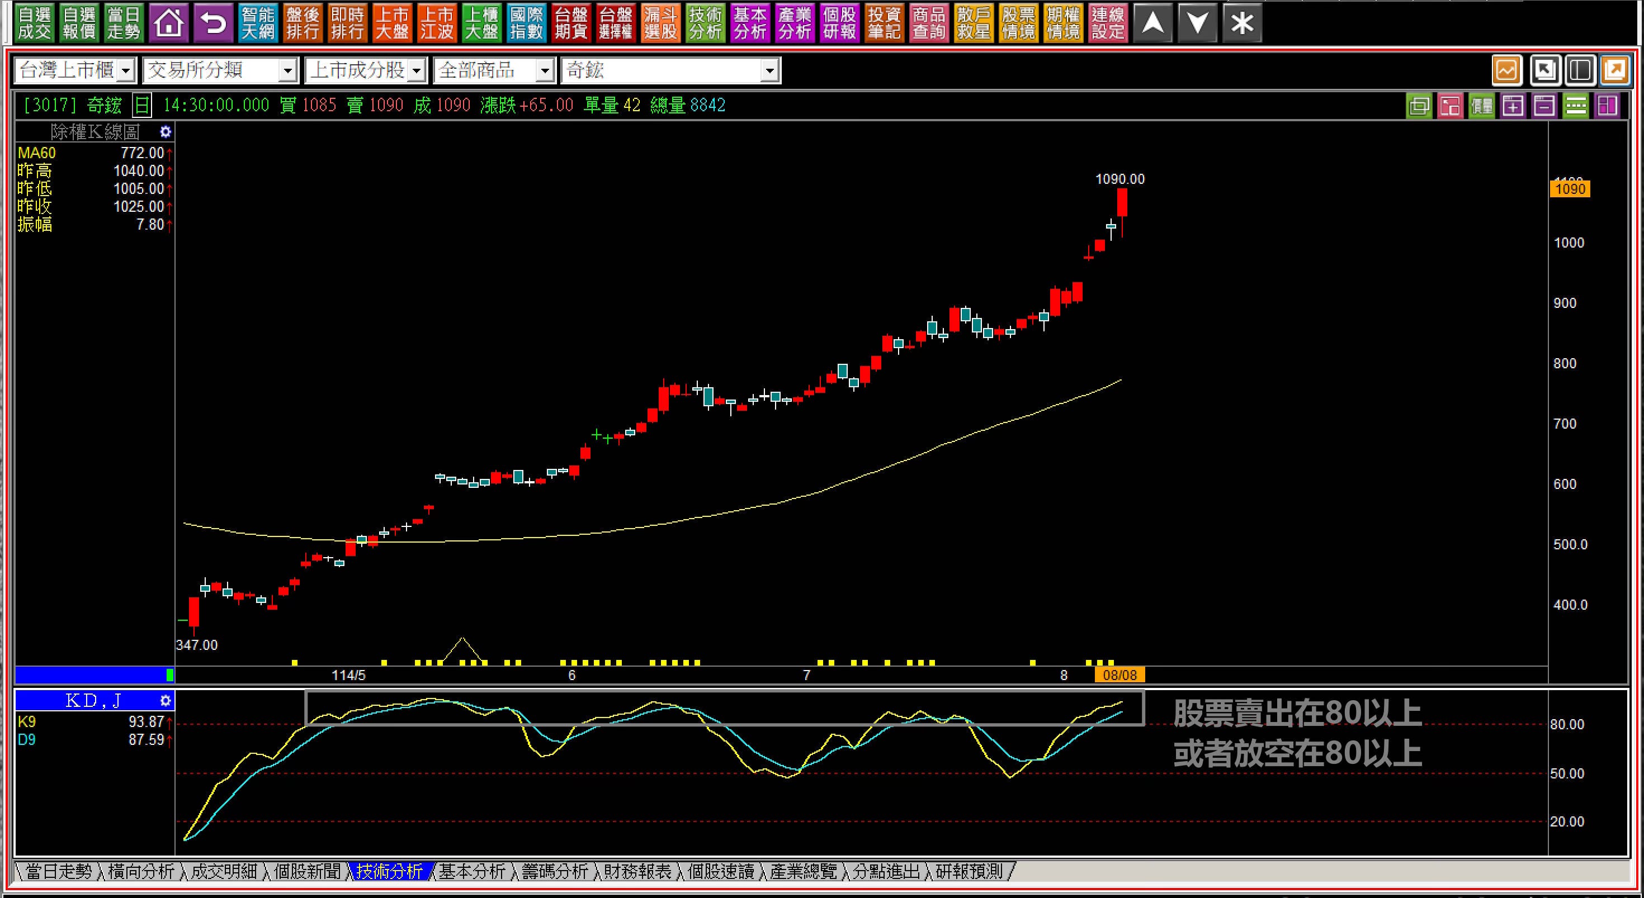Toggle the 日 daily period box
This screenshot has height=898, width=1644.
141,105
